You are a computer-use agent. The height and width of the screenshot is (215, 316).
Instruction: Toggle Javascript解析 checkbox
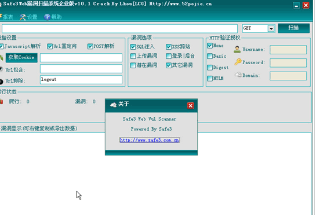2,46
